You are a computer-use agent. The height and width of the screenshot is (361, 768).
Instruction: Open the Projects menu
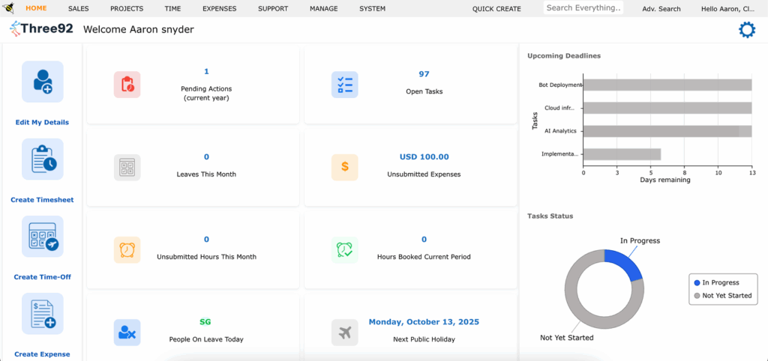point(127,9)
